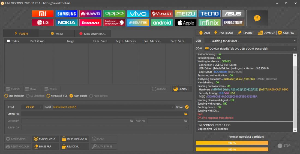Click the lower 100 % progress bar
The height and width of the screenshot is (154, 300).
[232, 149]
